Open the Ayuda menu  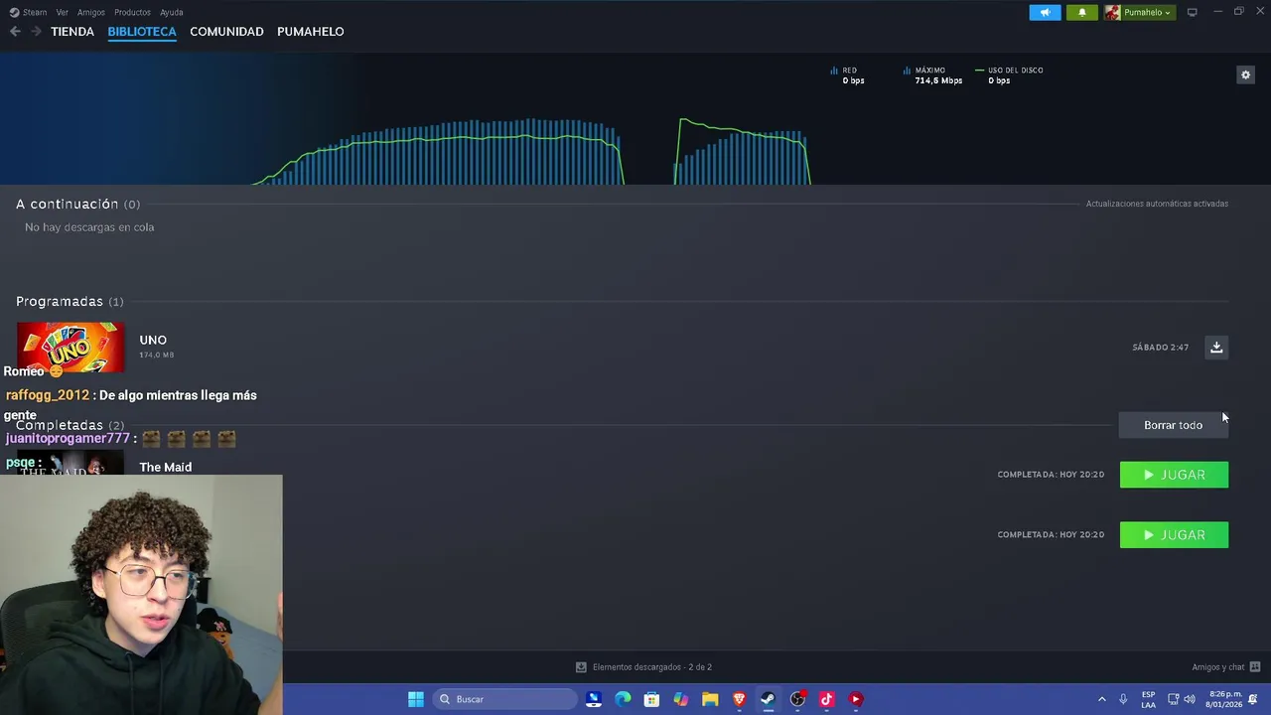(x=172, y=12)
